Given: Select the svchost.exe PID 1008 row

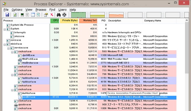Looking at the screenshot, I should coord(89,108).
